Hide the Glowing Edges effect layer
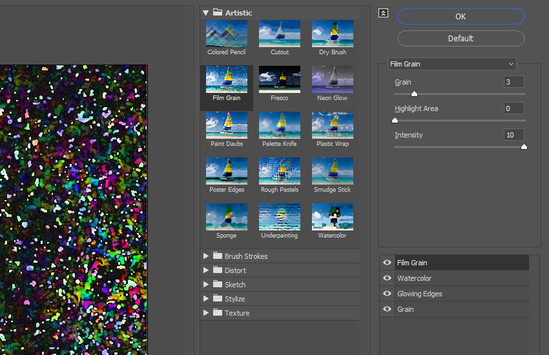This screenshot has width=549, height=355. (x=387, y=294)
